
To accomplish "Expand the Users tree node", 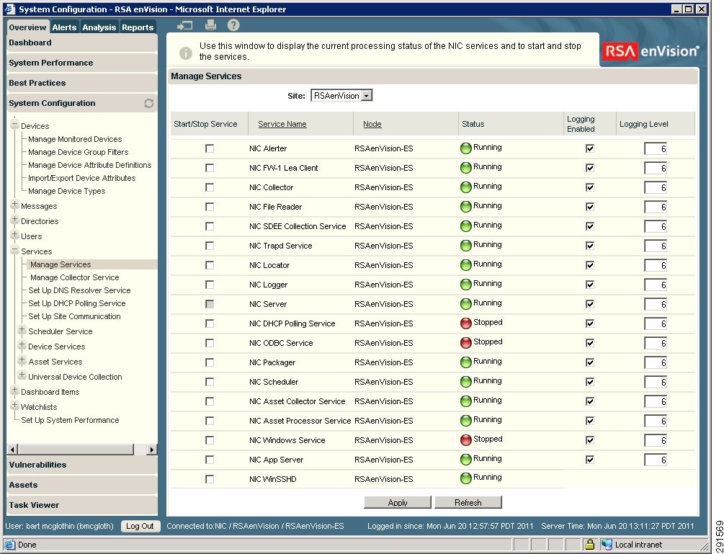I will point(15,235).
